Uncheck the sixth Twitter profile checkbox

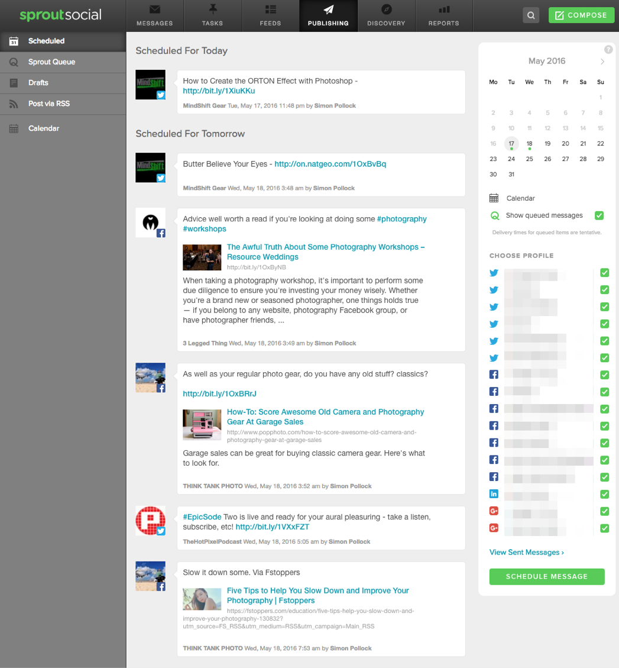[605, 358]
